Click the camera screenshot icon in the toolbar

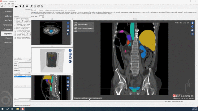pos(27,6)
